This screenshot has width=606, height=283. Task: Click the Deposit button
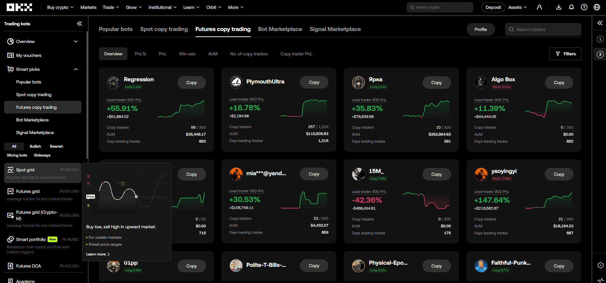(x=493, y=7)
